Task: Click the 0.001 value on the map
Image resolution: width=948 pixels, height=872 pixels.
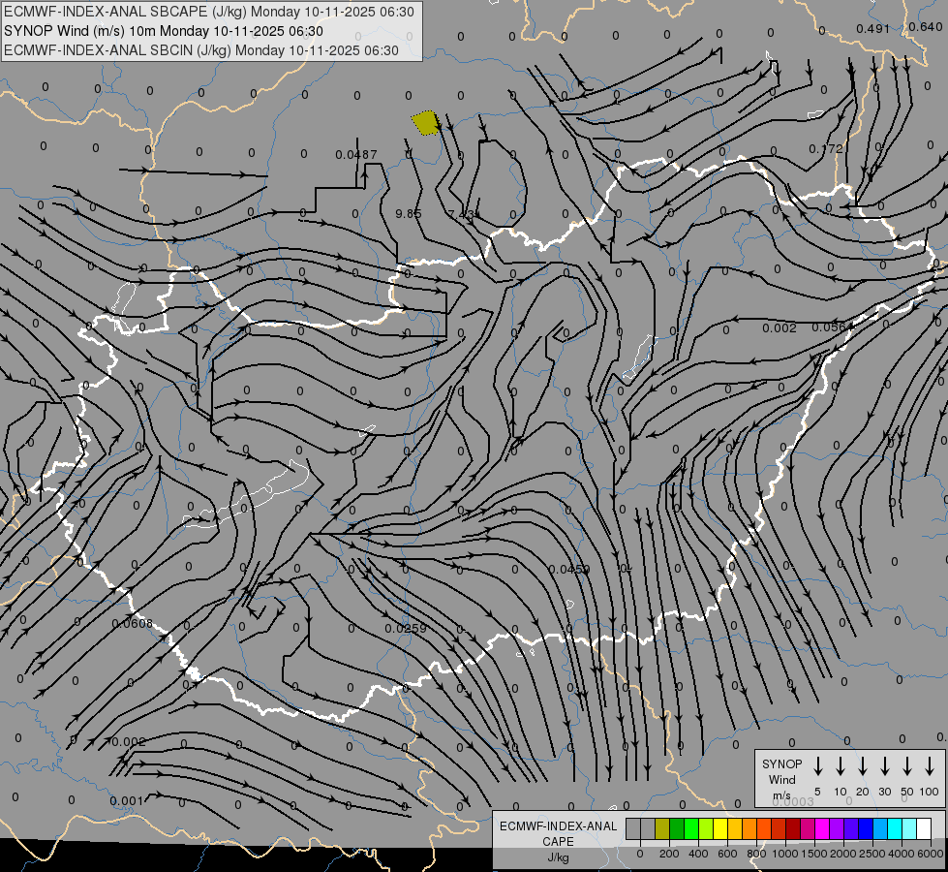Action: [126, 801]
